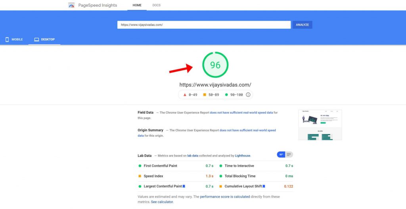Click the red triangle 0-49 legend icon
This screenshot has width=406, height=209.
(185, 95)
